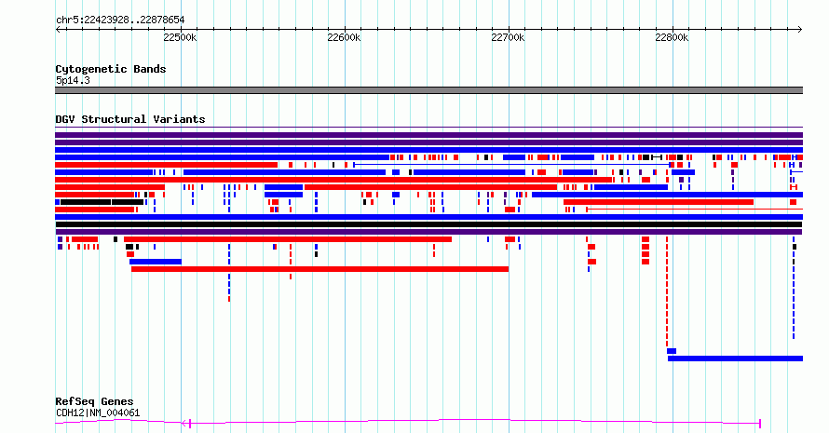Click the right arrow of the ruler
The image size is (829, 433).
point(800,30)
